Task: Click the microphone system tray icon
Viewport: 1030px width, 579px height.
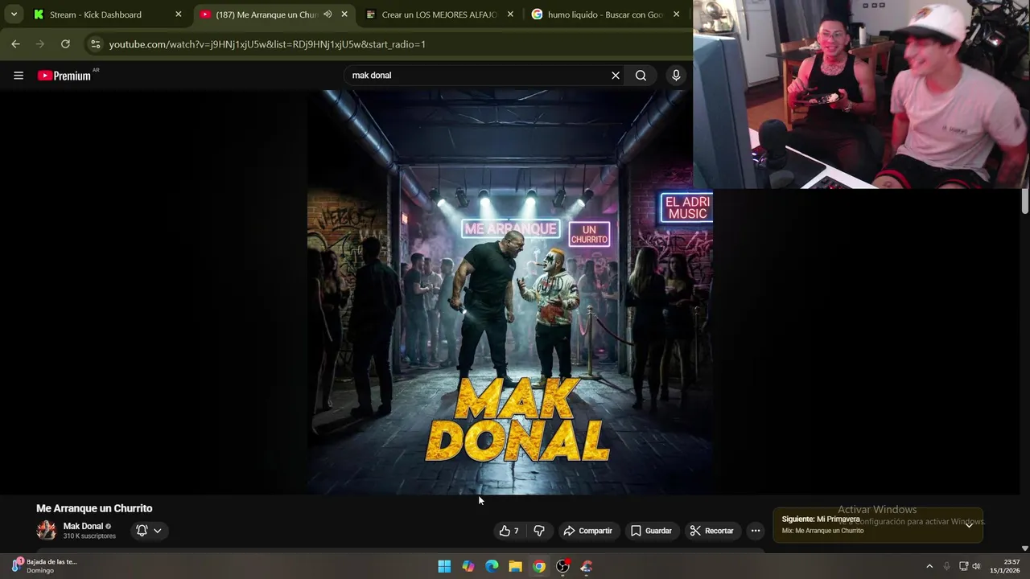Action: point(947,566)
